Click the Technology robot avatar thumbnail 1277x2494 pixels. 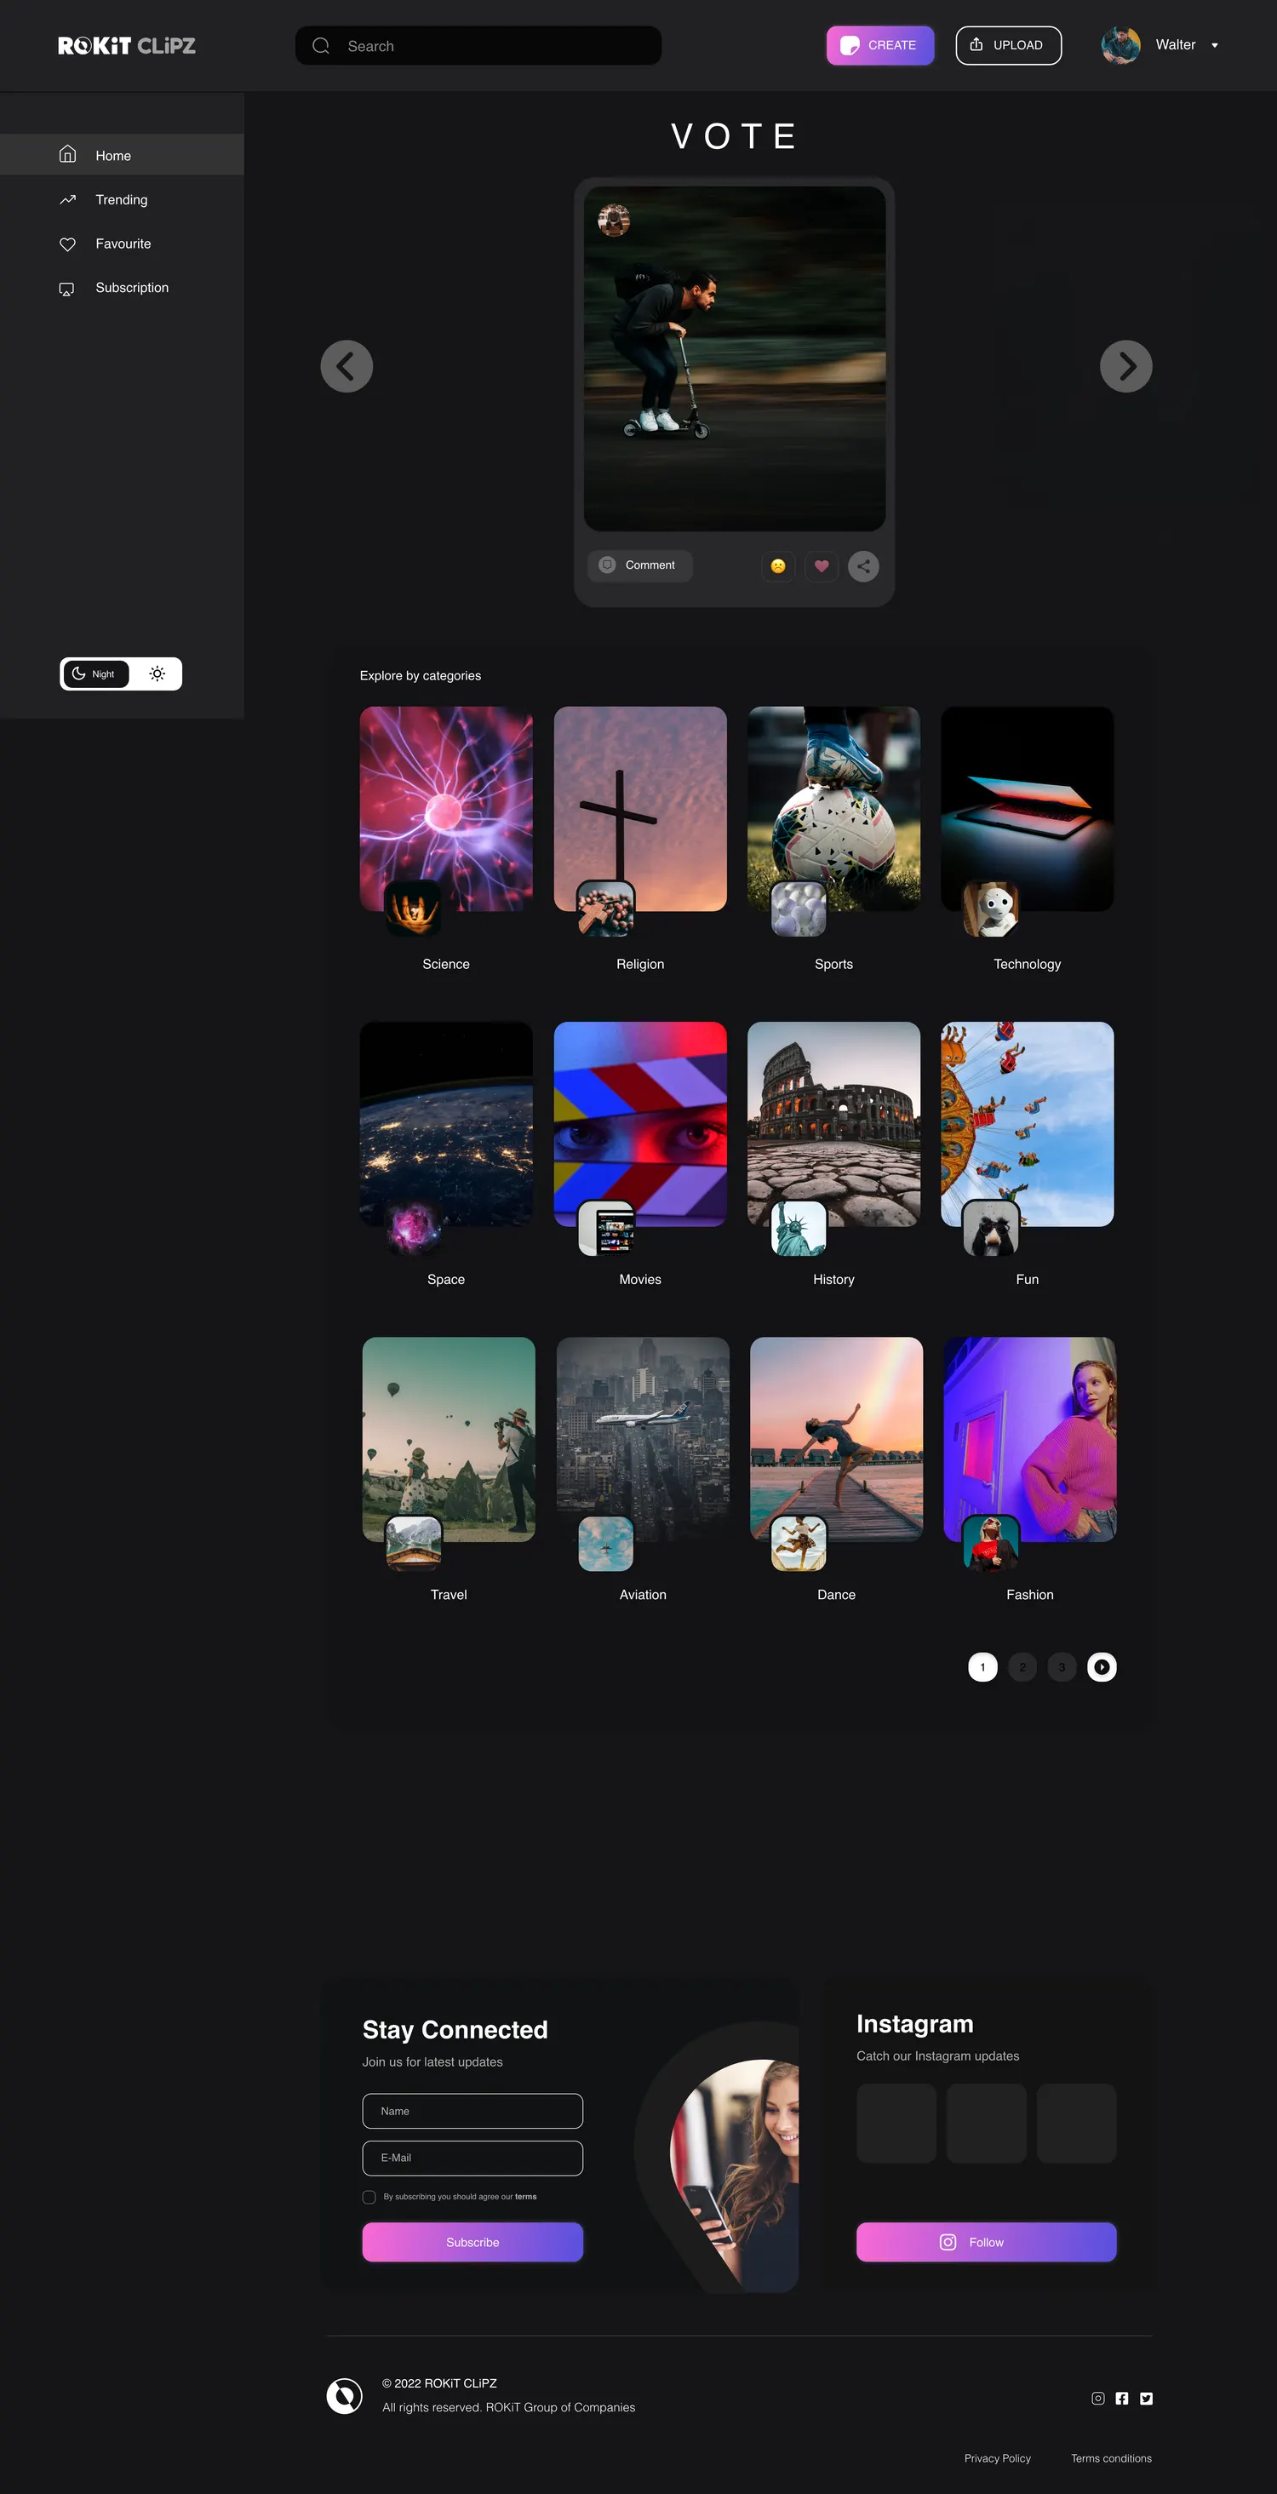coord(992,909)
